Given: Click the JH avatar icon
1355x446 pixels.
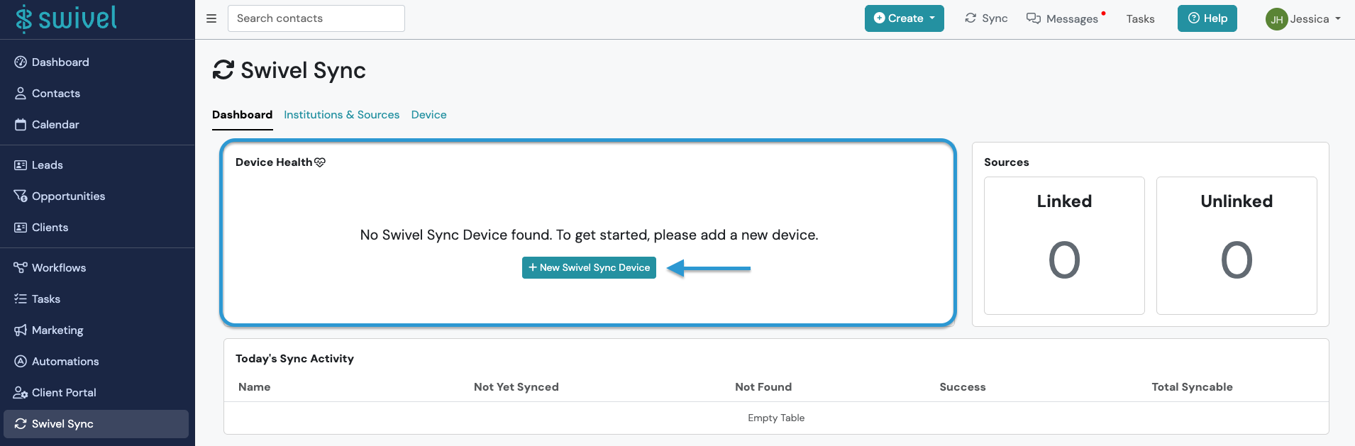Looking at the screenshot, I should coord(1276,19).
